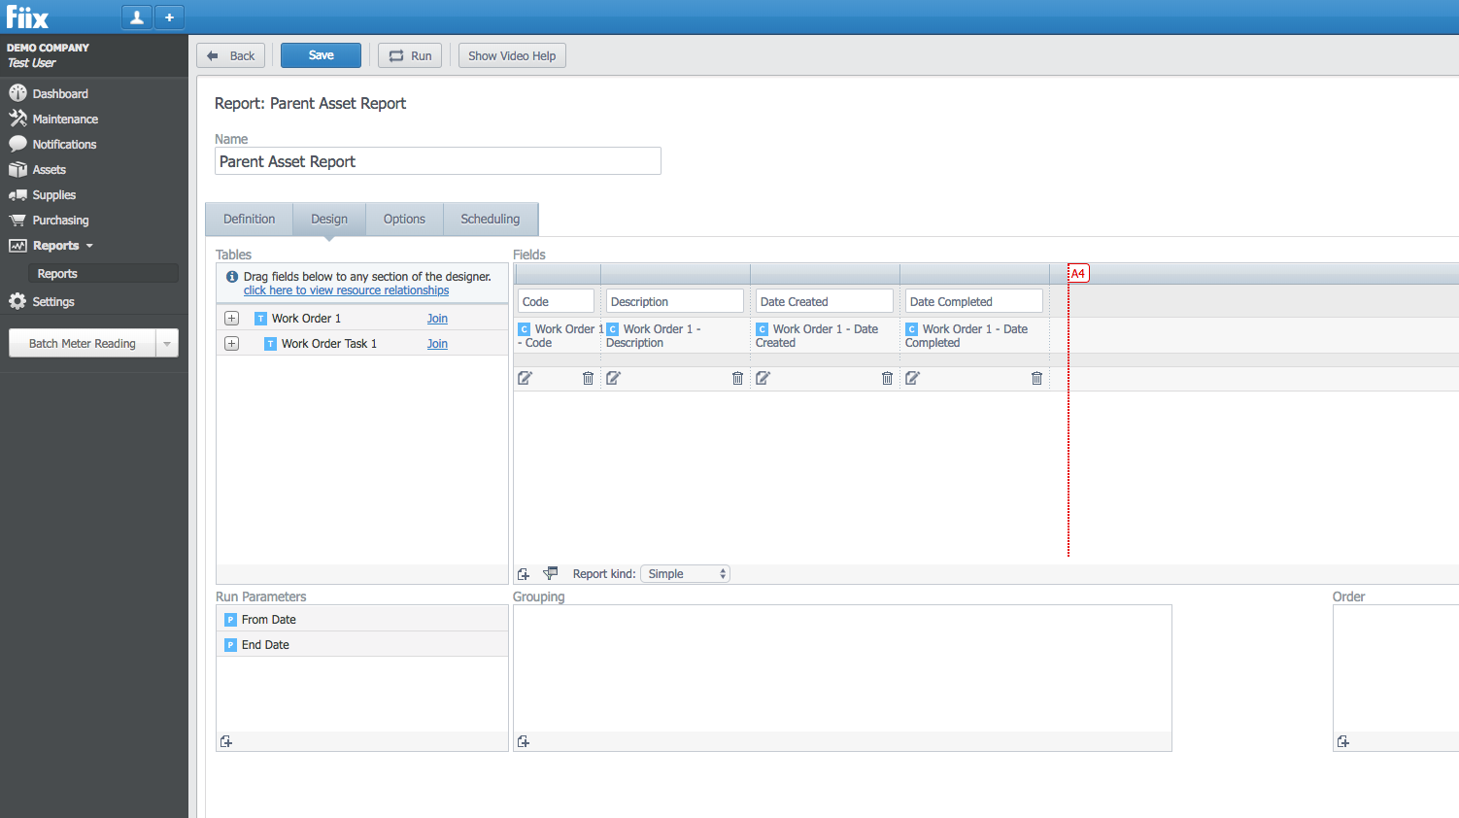Edit the Description column
The width and height of the screenshot is (1459, 818).
click(613, 378)
